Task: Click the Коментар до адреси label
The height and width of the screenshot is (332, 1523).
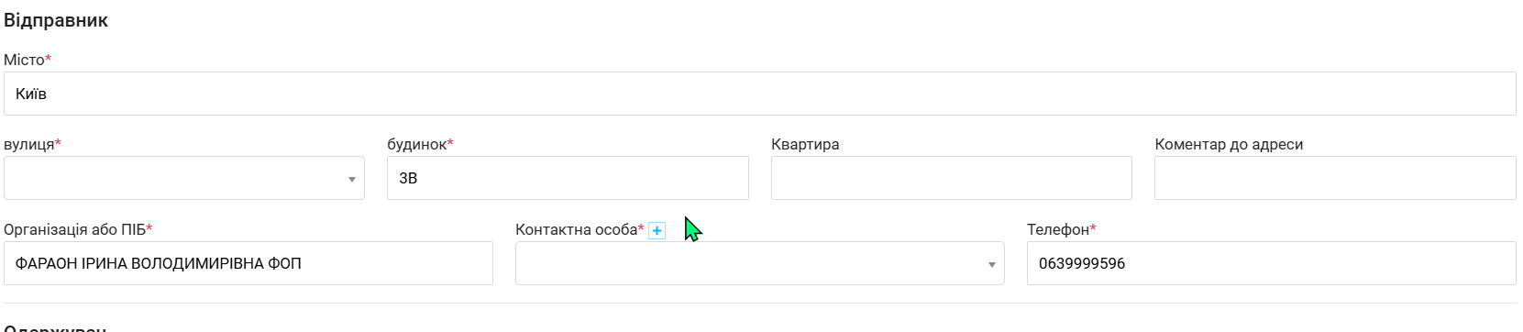Action: pyautogui.click(x=1229, y=145)
